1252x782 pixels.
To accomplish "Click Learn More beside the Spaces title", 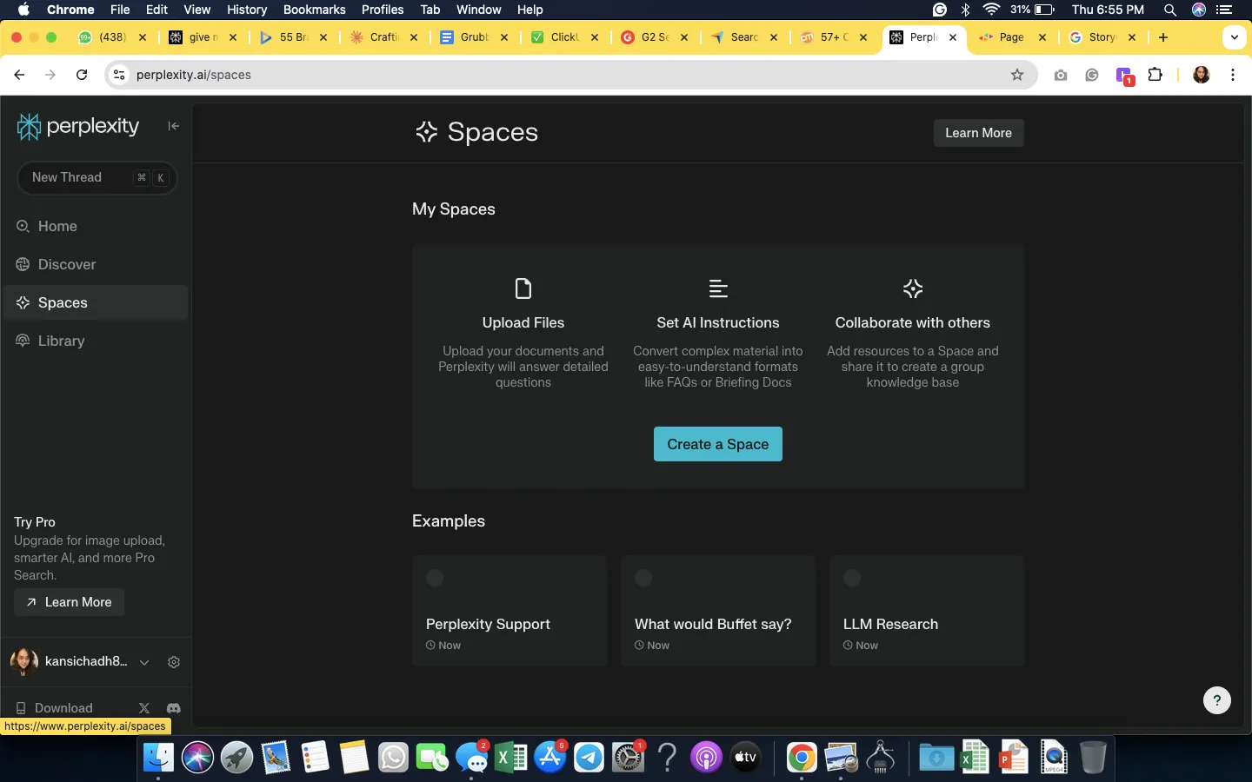I will tap(978, 133).
